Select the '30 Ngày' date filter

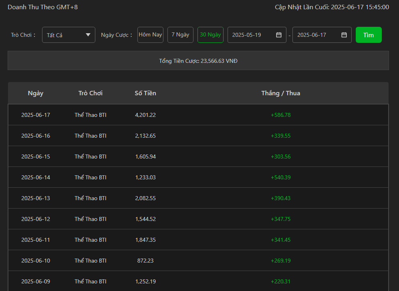[210, 35]
